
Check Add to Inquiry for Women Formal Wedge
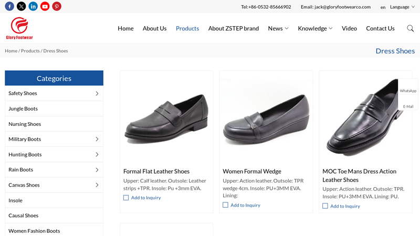pos(226,205)
